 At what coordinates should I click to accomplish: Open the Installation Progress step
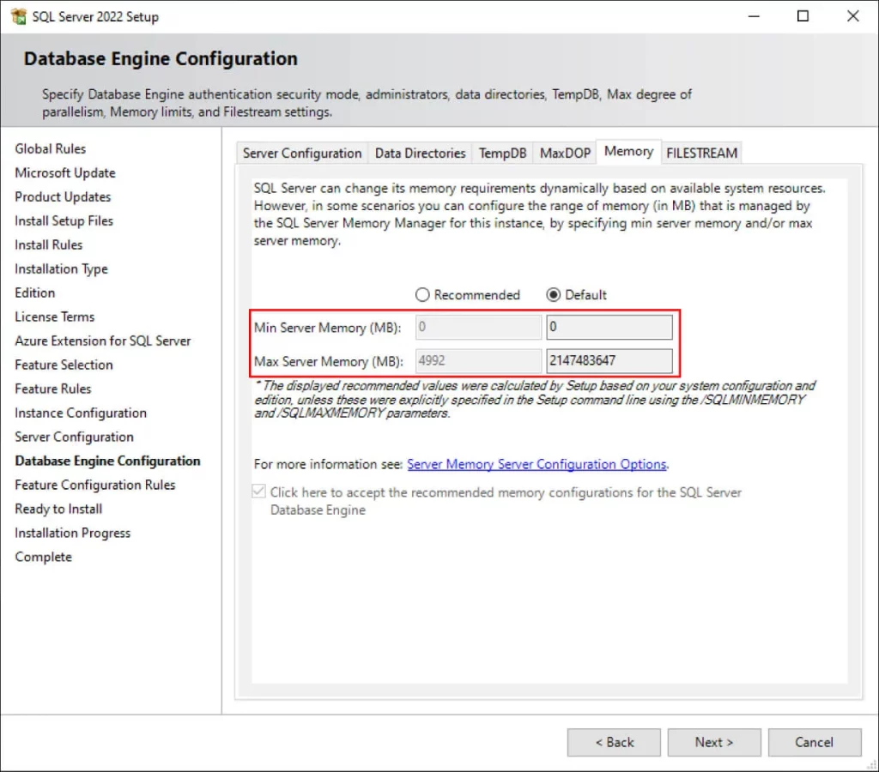(72, 533)
